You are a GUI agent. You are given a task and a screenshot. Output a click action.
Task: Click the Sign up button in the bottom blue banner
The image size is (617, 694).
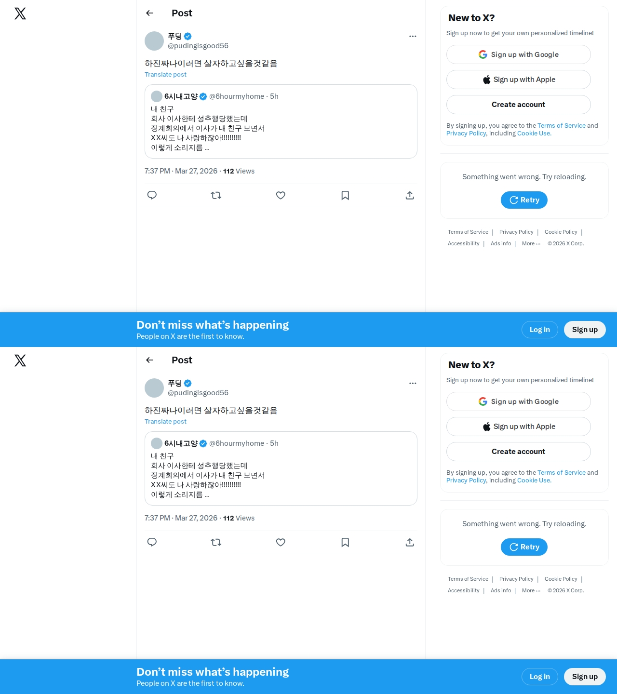[585, 677]
